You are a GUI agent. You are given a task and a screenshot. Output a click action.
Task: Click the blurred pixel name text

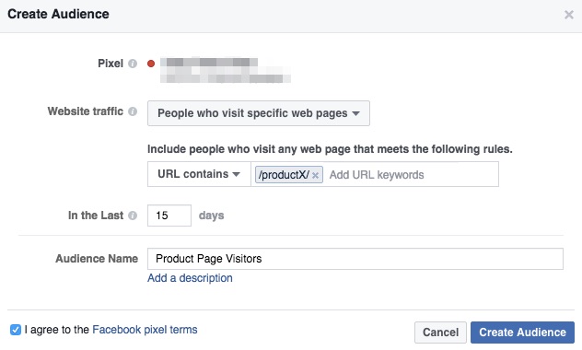coord(226,70)
